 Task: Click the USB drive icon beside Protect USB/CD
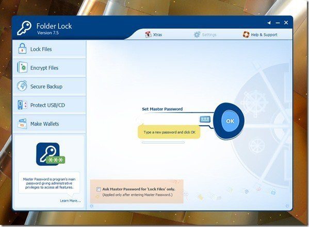pos(22,104)
